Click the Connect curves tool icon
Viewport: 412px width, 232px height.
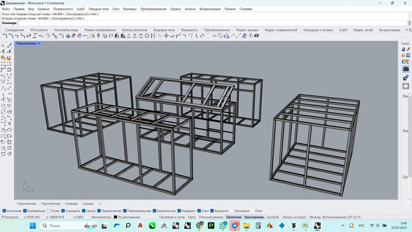17,36
